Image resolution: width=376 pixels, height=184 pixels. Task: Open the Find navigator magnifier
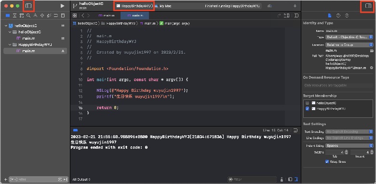tap(28, 15)
